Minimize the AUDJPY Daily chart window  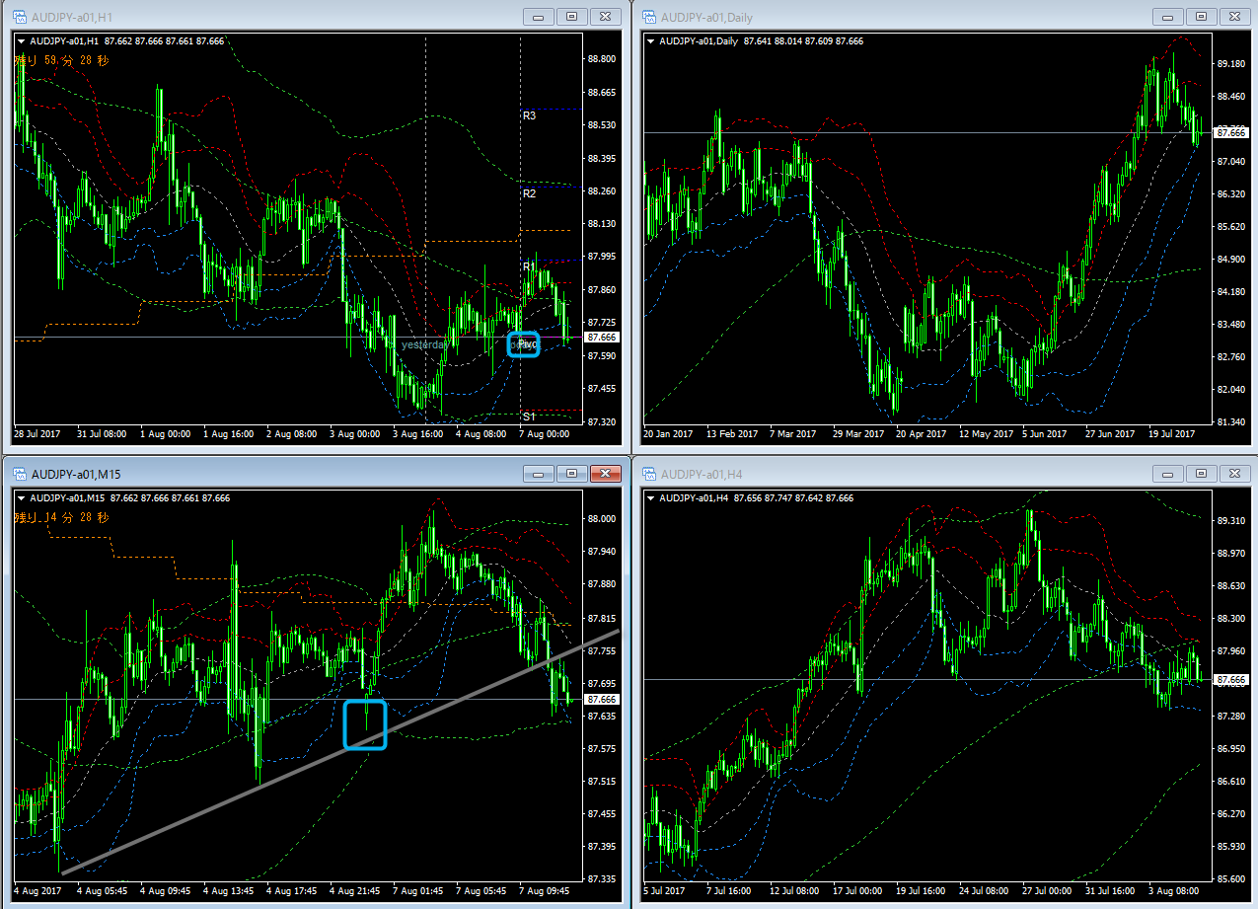pyautogui.click(x=1168, y=17)
